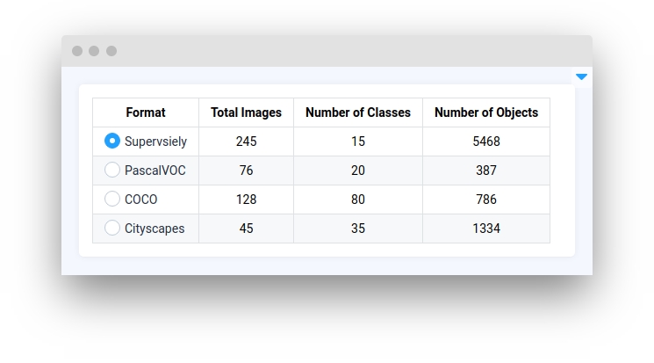
Task: Click the total images value 45
Action: [x=246, y=229]
